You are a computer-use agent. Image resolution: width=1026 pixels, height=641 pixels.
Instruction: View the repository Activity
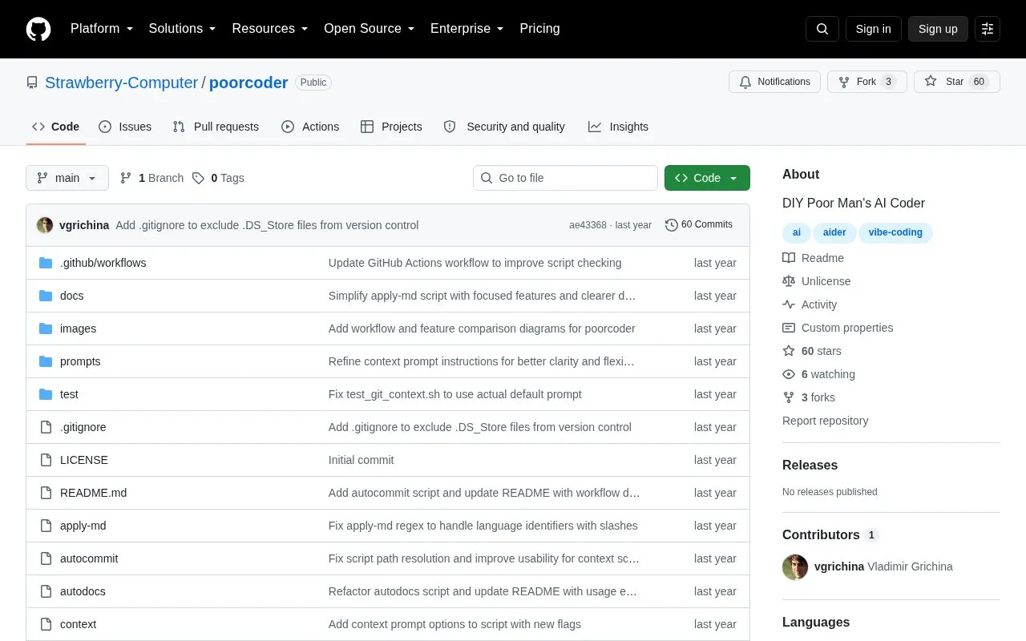810,304
